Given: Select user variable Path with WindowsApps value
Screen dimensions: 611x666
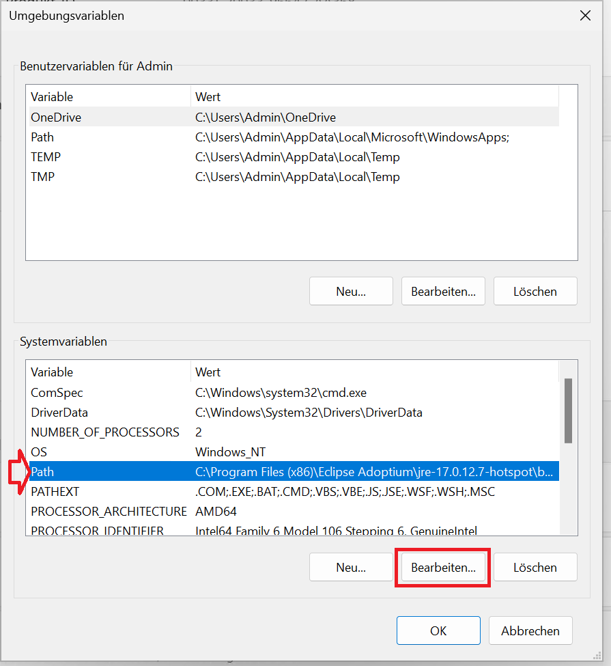Looking at the screenshot, I should point(293,137).
